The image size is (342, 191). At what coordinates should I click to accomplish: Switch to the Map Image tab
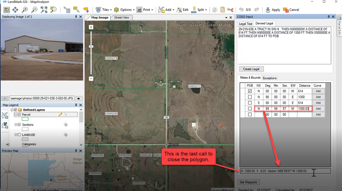[x=100, y=17]
